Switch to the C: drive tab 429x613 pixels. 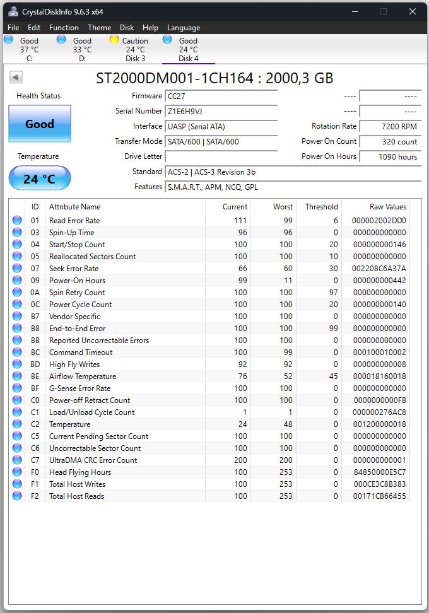coord(29,49)
